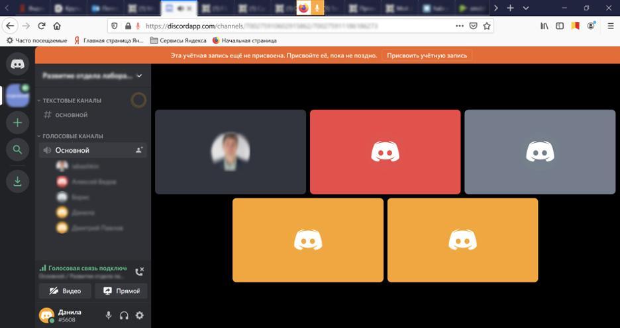Click the sidebars toolbar icon
Viewport: 620px width, 328px height.
pyautogui.click(x=560, y=26)
